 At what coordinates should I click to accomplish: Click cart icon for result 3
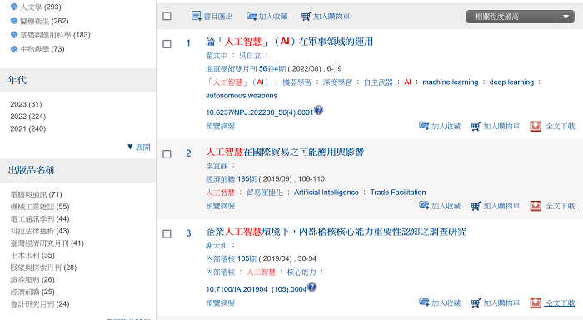476,302
